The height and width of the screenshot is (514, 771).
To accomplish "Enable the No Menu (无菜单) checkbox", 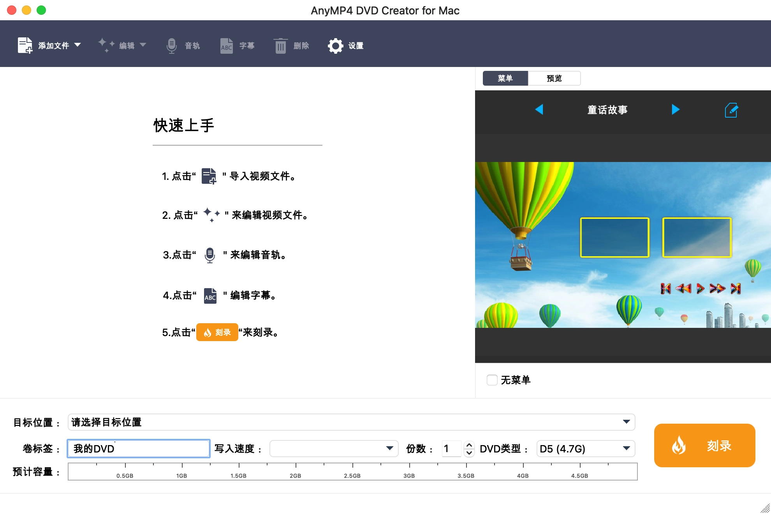I will (492, 380).
